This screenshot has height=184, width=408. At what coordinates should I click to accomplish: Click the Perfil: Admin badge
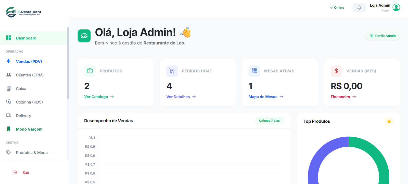(x=383, y=36)
